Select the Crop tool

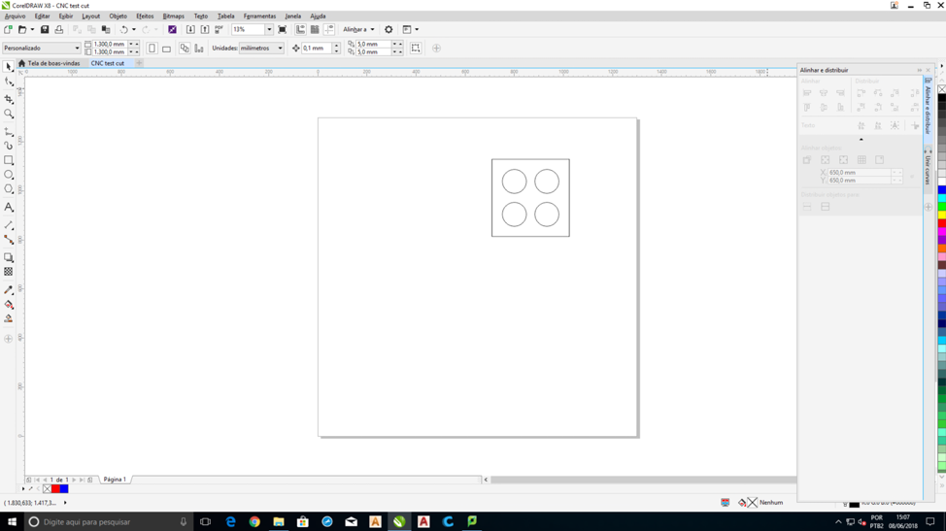(x=9, y=98)
